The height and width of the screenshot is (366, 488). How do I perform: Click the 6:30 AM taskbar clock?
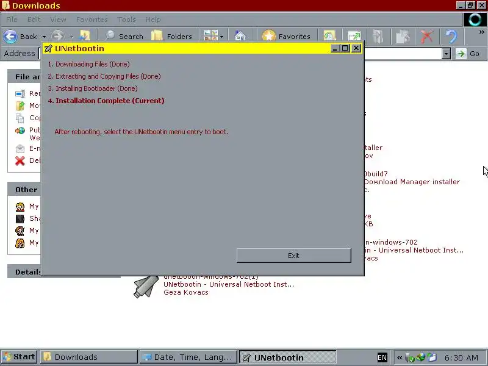(x=461, y=357)
